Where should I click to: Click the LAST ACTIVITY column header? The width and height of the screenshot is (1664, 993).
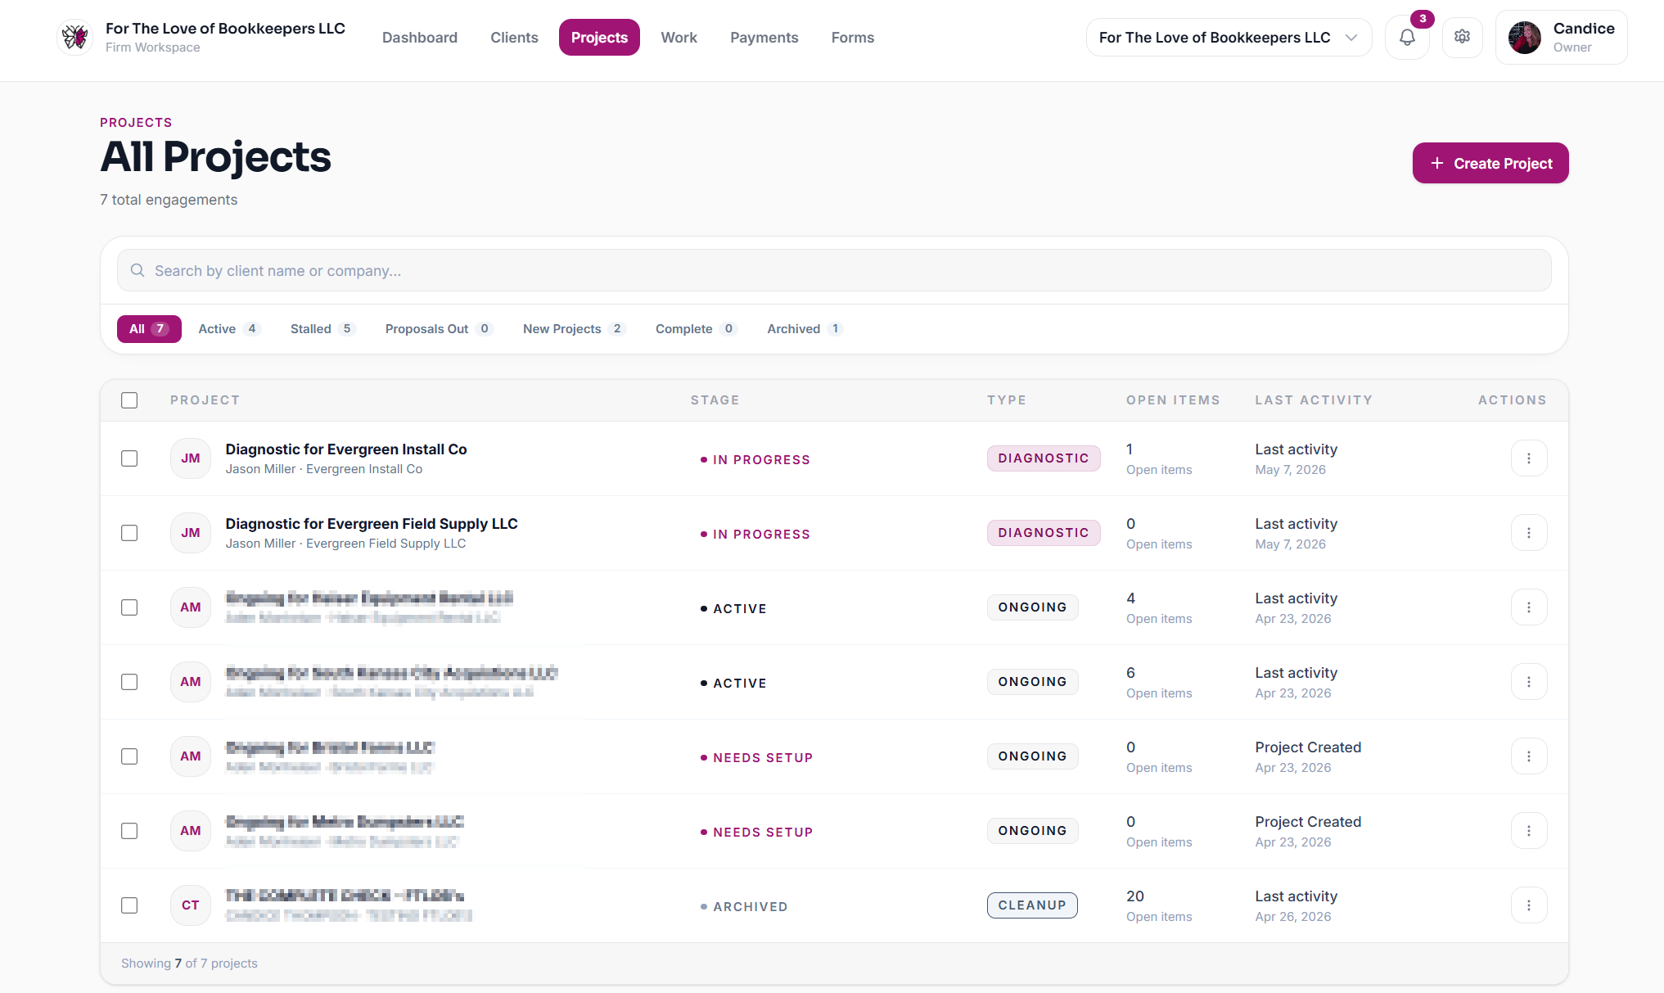(1314, 400)
